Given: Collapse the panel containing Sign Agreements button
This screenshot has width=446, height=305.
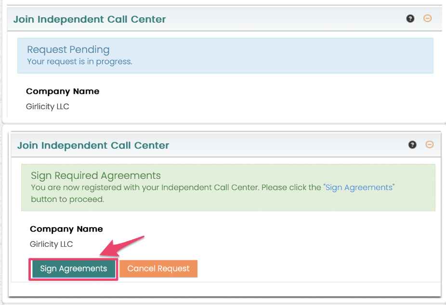Looking at the screenshot, I should 430,144.
